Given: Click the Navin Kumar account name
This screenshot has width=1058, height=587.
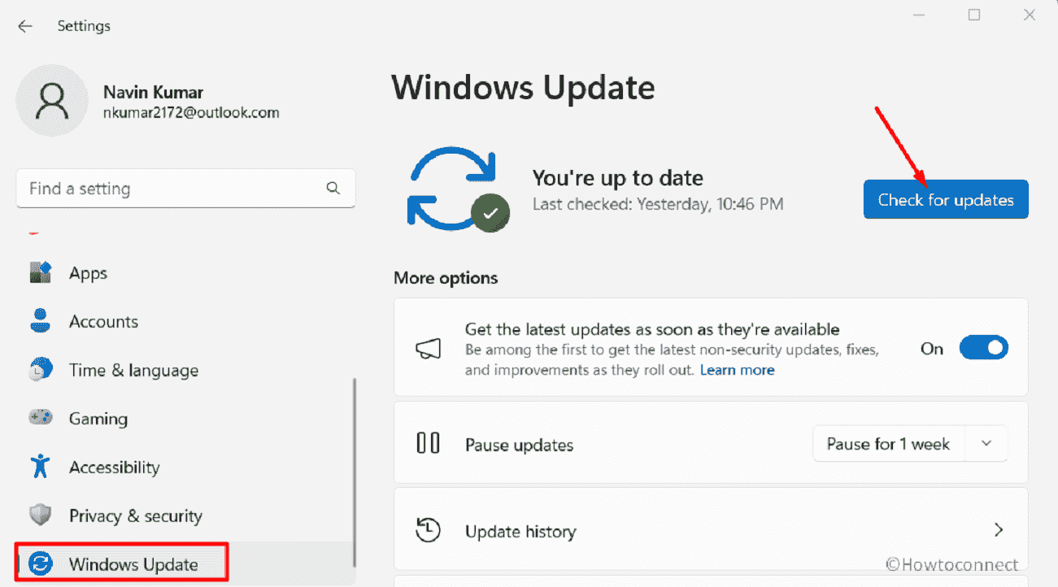Looking at the screenshot, I should point(153,92).
